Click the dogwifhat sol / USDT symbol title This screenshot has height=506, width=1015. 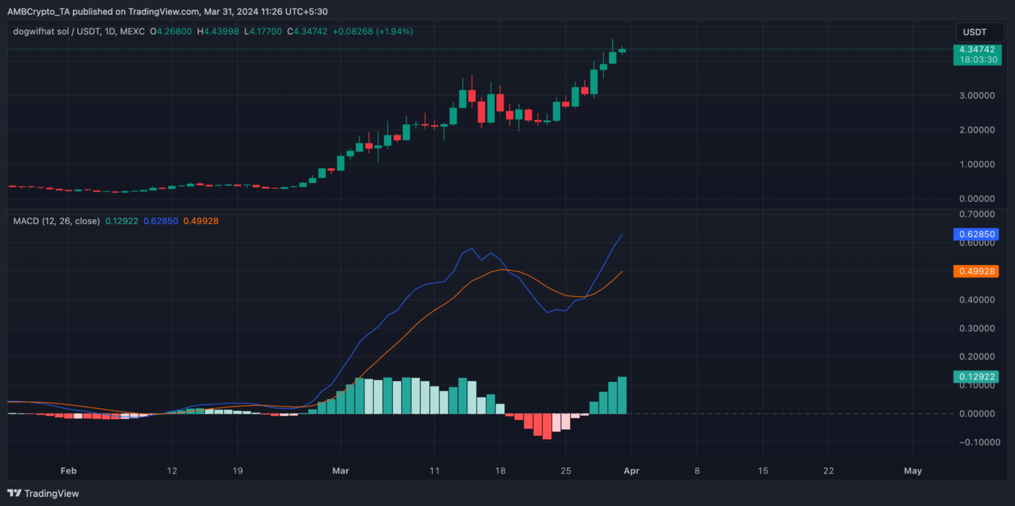[x=56, y=31]
